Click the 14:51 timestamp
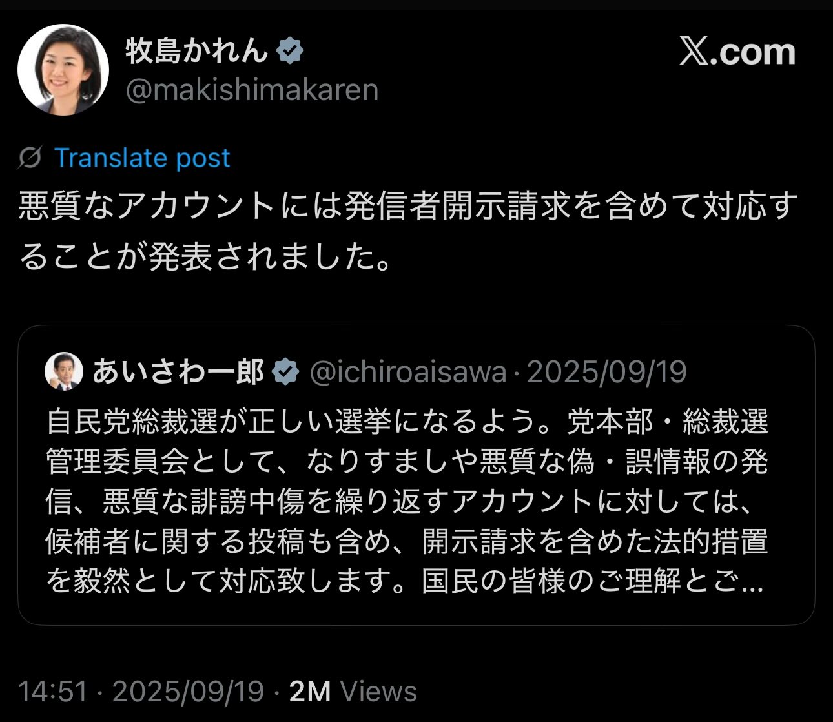833x722 pixels. tap(53, 692)
